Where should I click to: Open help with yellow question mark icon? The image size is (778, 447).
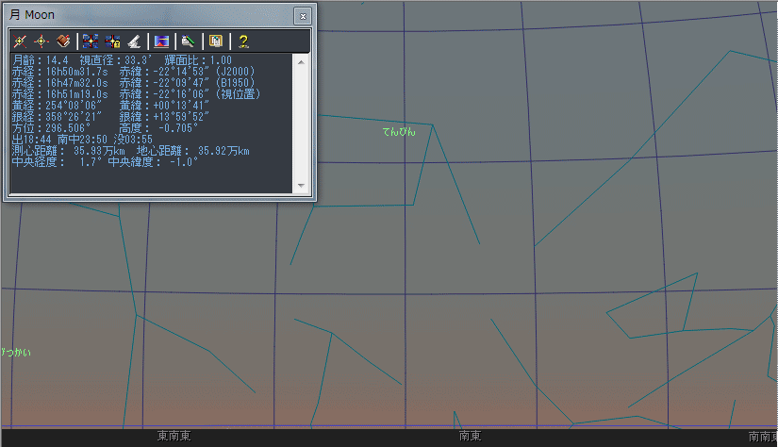(x=242, y=41)
